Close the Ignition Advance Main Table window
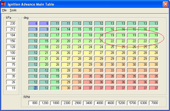 (165, 4)
